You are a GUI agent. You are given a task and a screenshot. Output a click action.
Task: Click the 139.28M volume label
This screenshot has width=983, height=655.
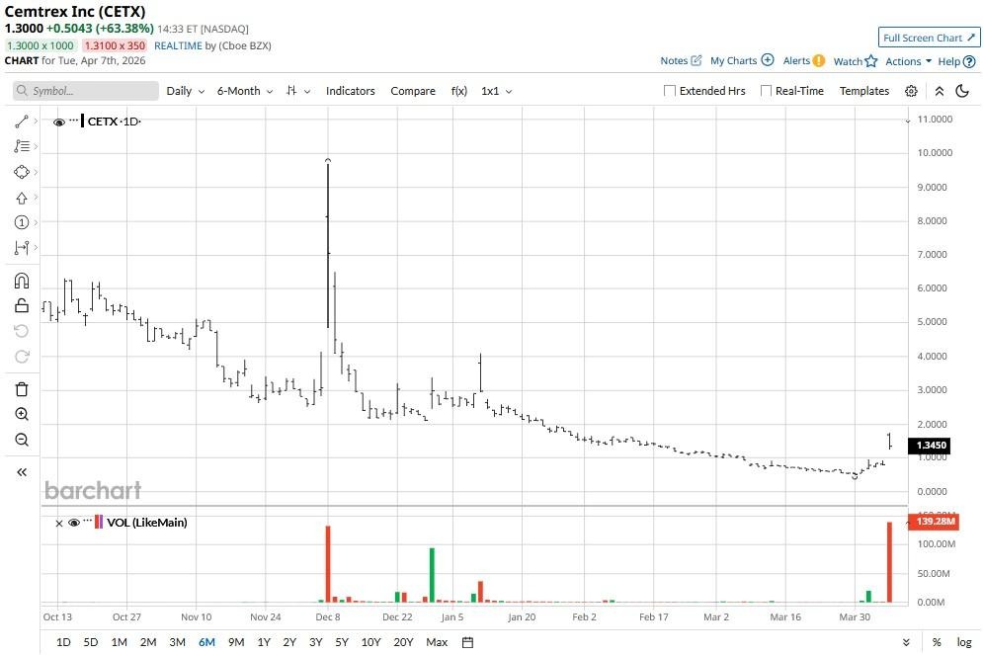(936, 522)
